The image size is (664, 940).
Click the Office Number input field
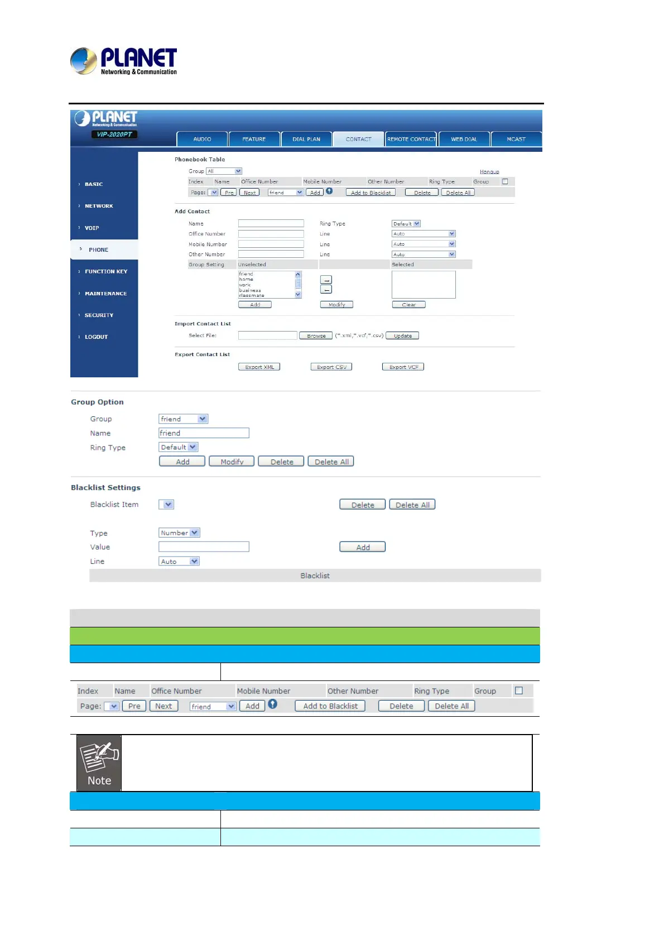point(271,234)
